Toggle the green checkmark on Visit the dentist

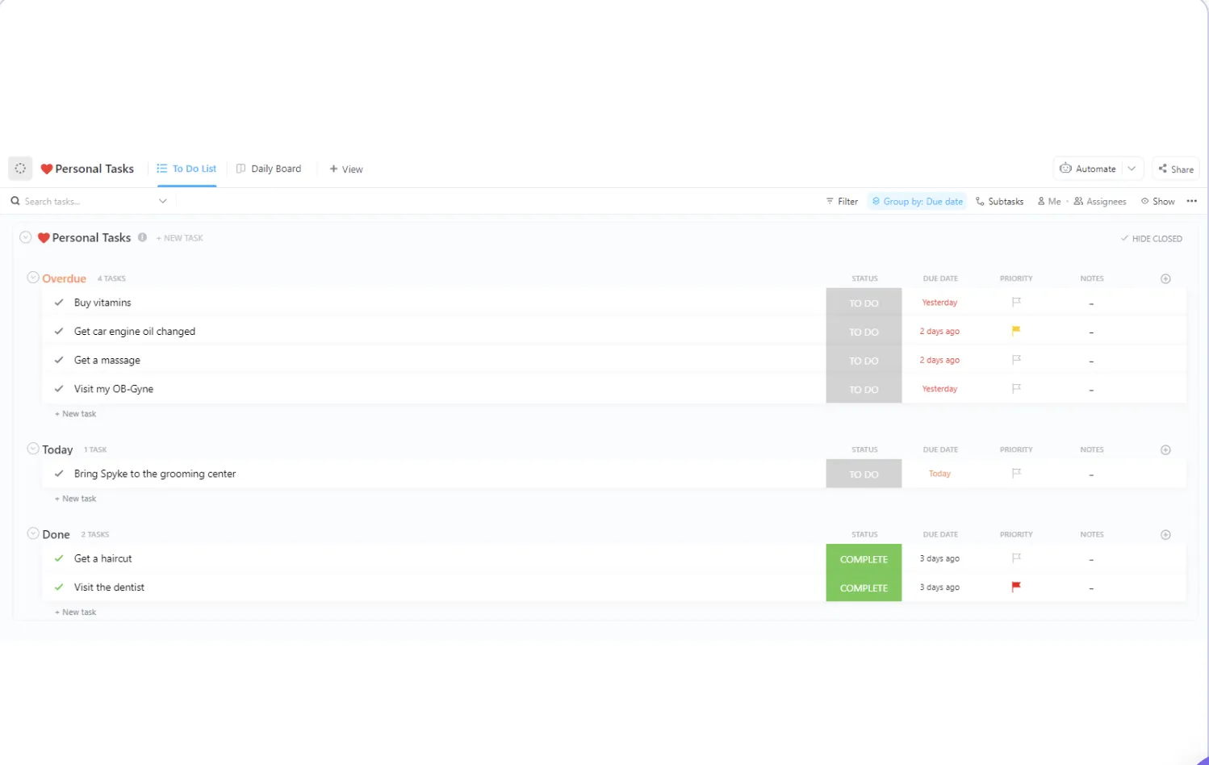(x=59, y=587)
